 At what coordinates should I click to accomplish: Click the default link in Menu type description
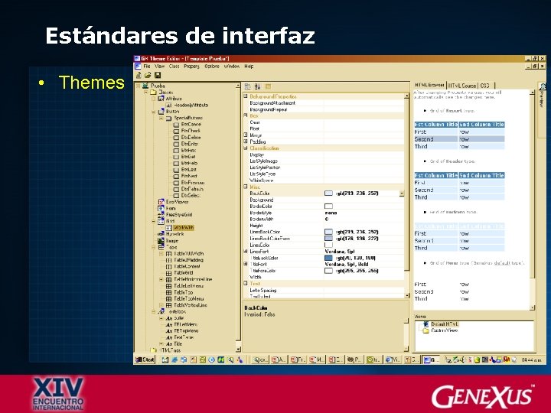(x=501, y=262)
